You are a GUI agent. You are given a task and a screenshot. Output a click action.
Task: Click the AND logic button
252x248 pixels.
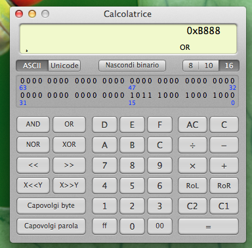pyautogui.click(x=33, y=125)
